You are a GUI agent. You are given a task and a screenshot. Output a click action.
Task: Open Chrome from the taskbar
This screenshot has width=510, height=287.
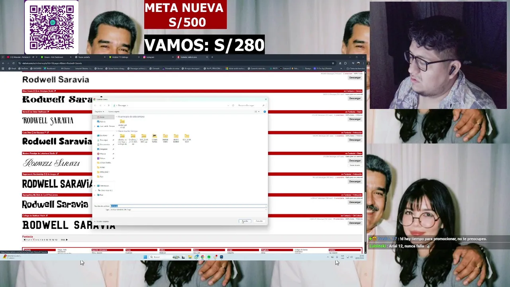coord(202,257)
